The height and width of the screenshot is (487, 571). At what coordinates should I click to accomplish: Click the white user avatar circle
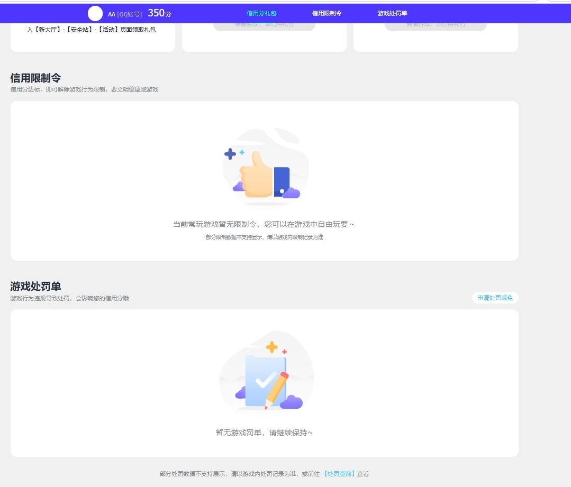pyautogui.click(x=95, y=14)
